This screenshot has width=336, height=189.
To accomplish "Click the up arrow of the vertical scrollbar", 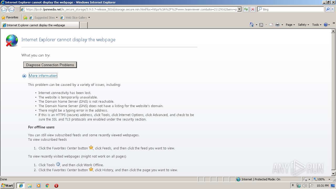I will click(x=334, y=31).
